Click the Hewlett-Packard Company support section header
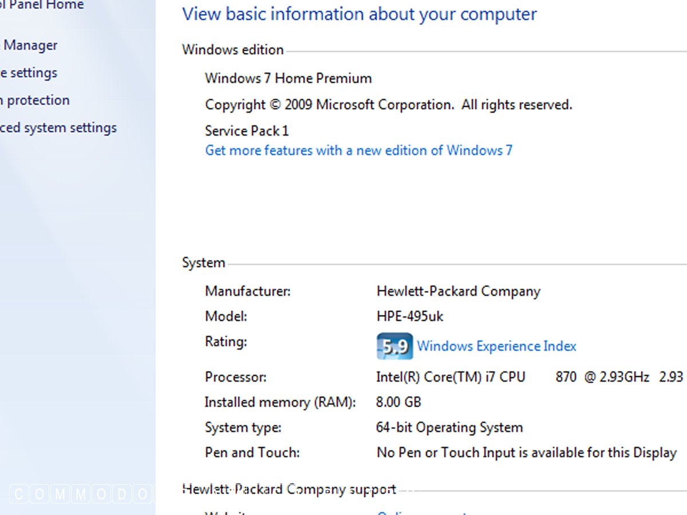This screenshot has width=687, height=515. (x=289, y=490)
